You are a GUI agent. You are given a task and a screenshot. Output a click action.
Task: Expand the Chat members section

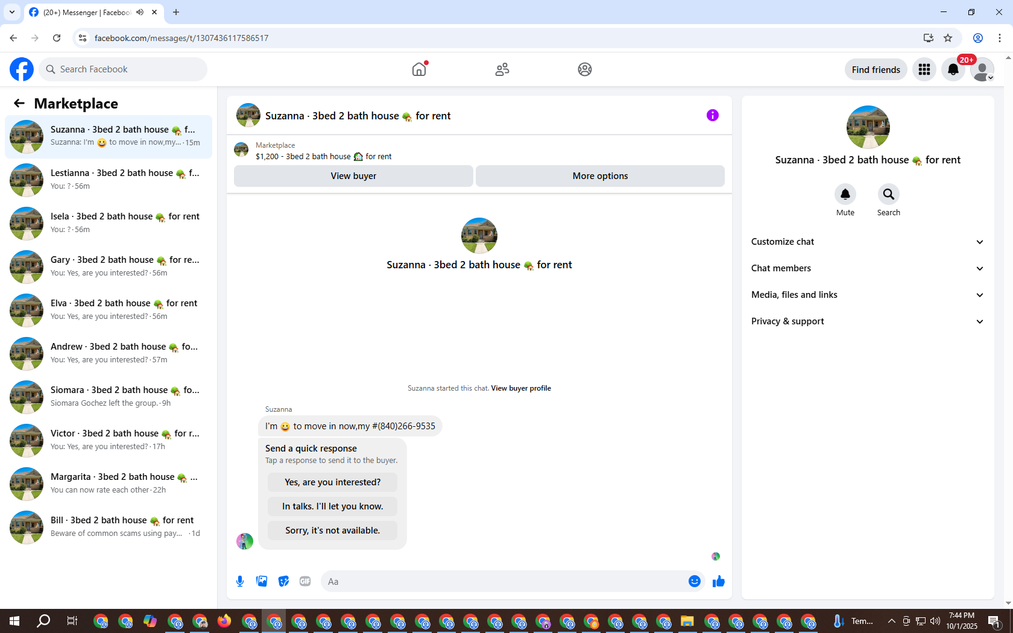pos(868,268)
